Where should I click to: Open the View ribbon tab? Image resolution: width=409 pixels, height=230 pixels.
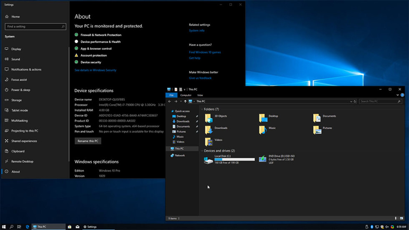point(200,95)
